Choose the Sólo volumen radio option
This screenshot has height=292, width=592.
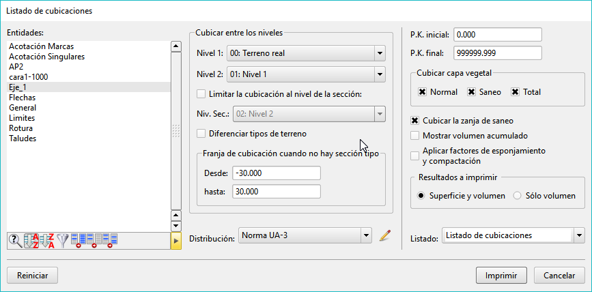(x=518, y=196)
